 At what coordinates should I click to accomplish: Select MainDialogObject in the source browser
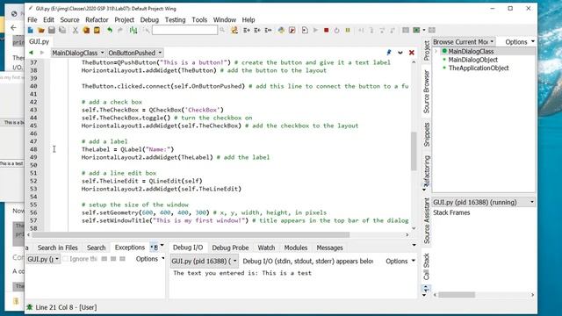[x=472, y=60]
